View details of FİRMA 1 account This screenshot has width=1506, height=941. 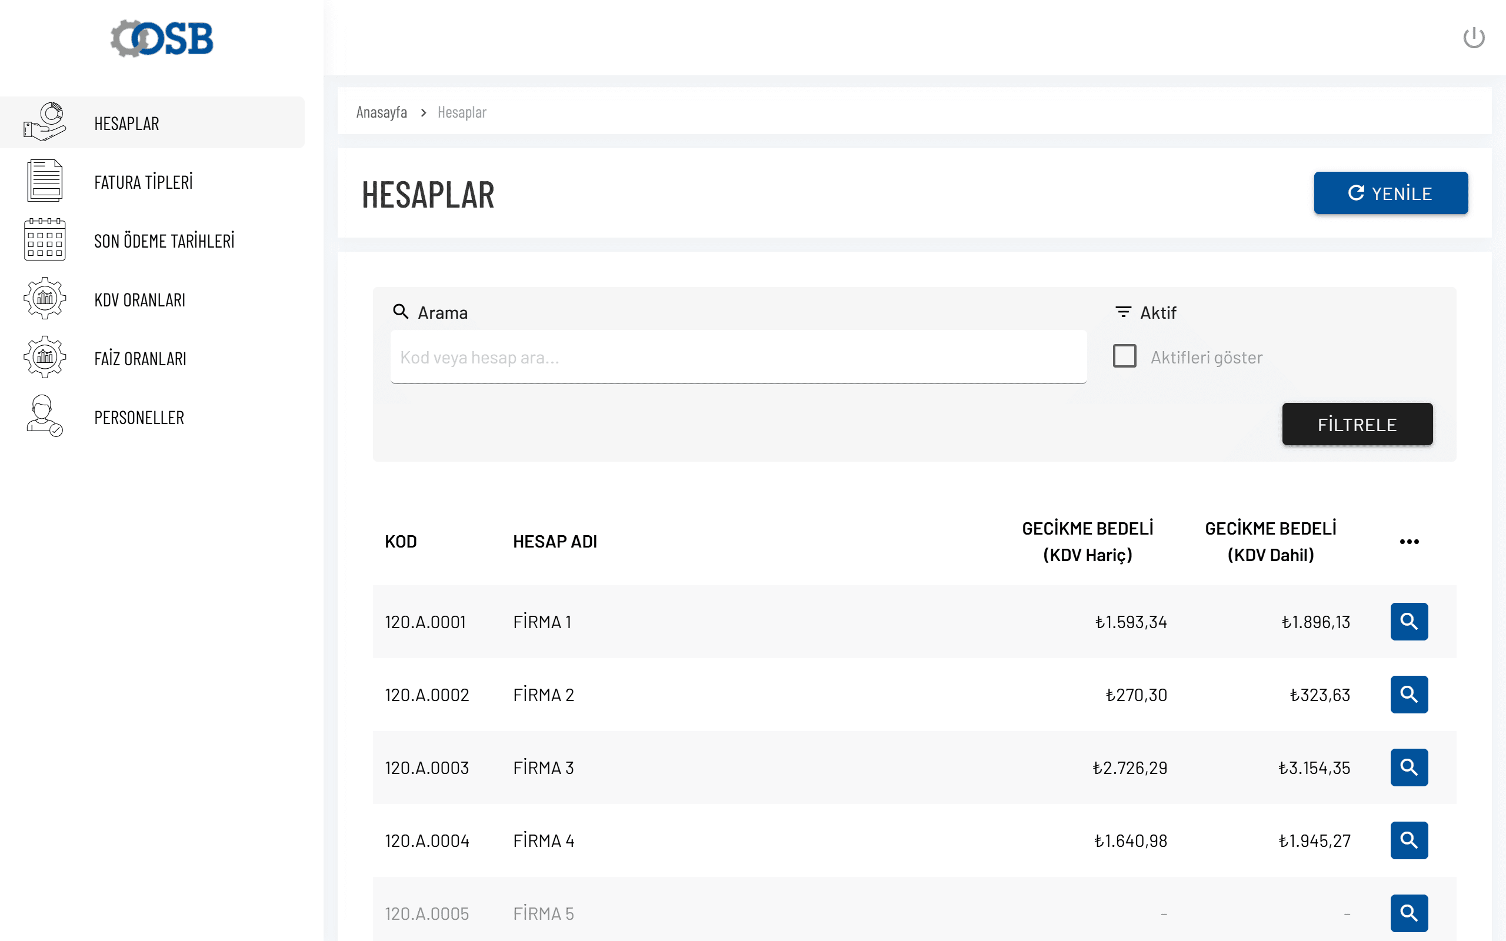[1408, 621]
